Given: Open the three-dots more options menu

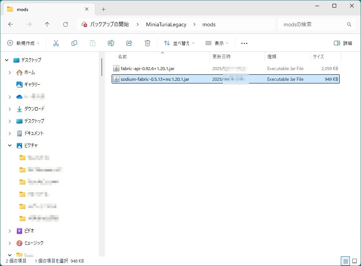Looking at the screenshot, I should tap(244, 43).
